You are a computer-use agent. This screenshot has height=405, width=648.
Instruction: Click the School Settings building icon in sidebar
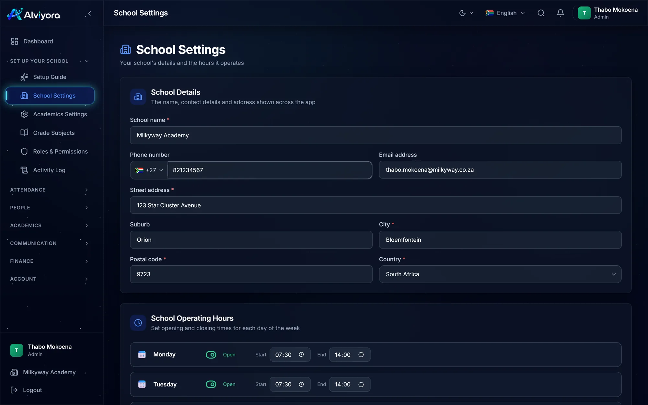pyautogui.click(x=24, y=96)
